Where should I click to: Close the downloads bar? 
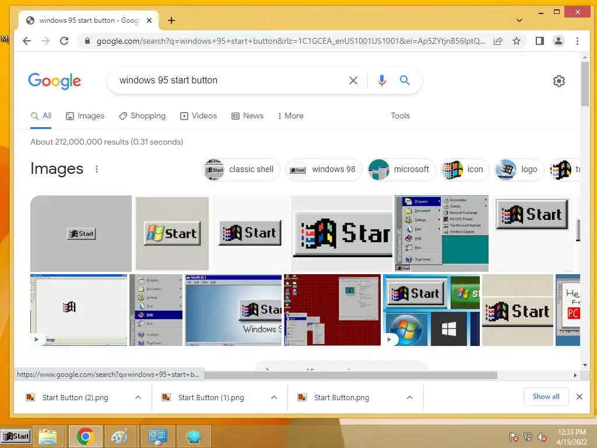[x=580, y=397]
